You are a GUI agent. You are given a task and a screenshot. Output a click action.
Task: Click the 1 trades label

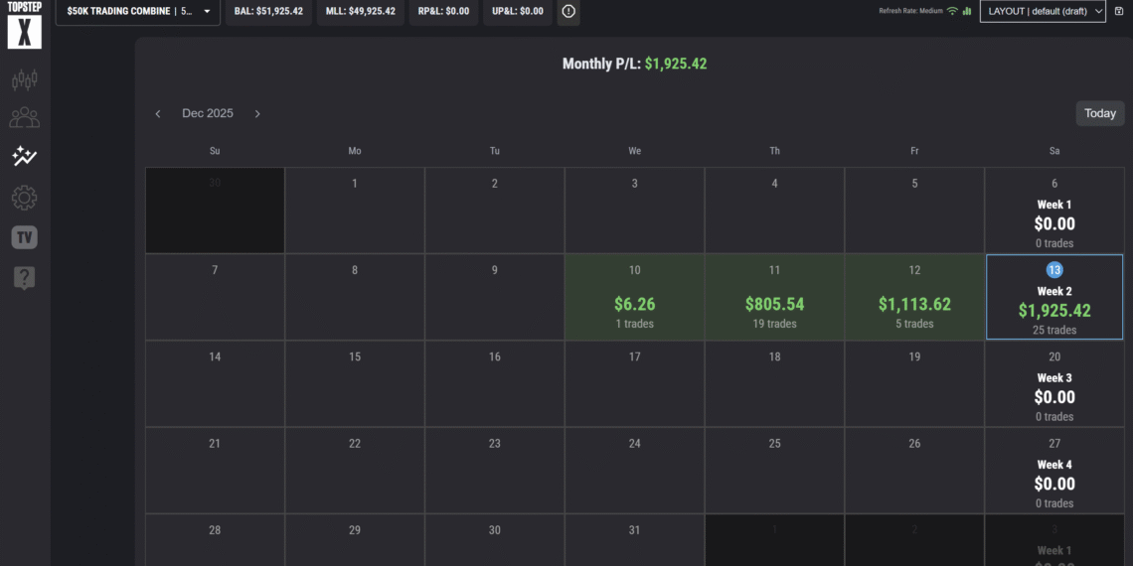[634, 324]
